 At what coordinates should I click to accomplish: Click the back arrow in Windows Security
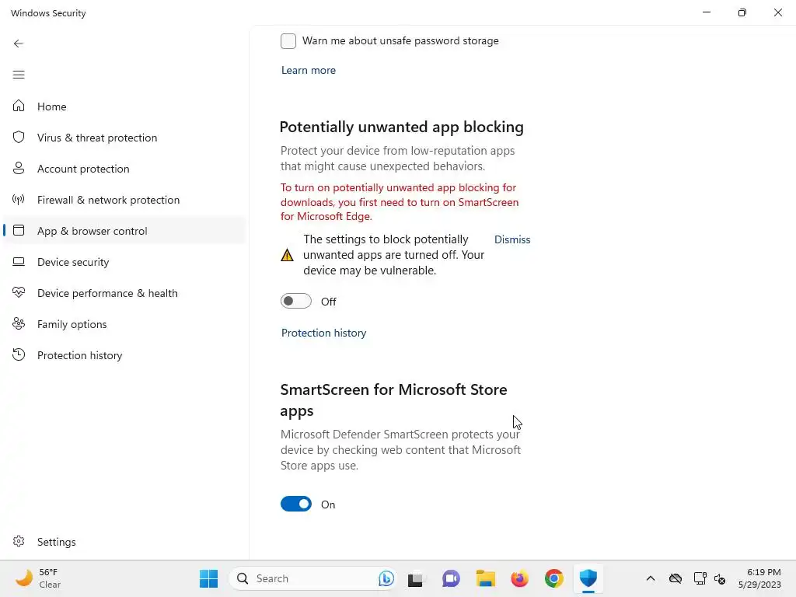pos(19,44)
